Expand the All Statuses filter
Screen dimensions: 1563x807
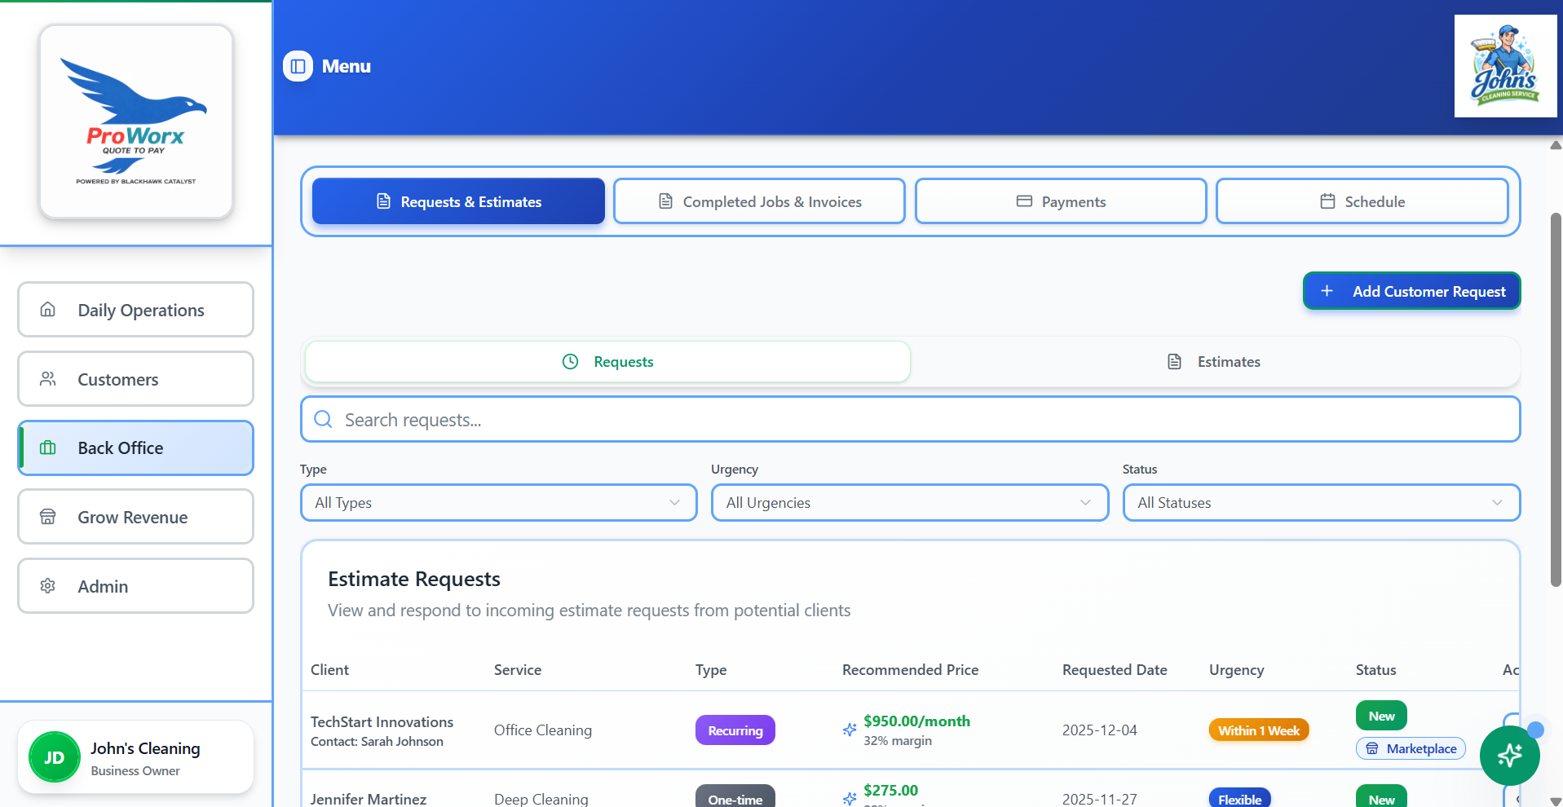1321,503
